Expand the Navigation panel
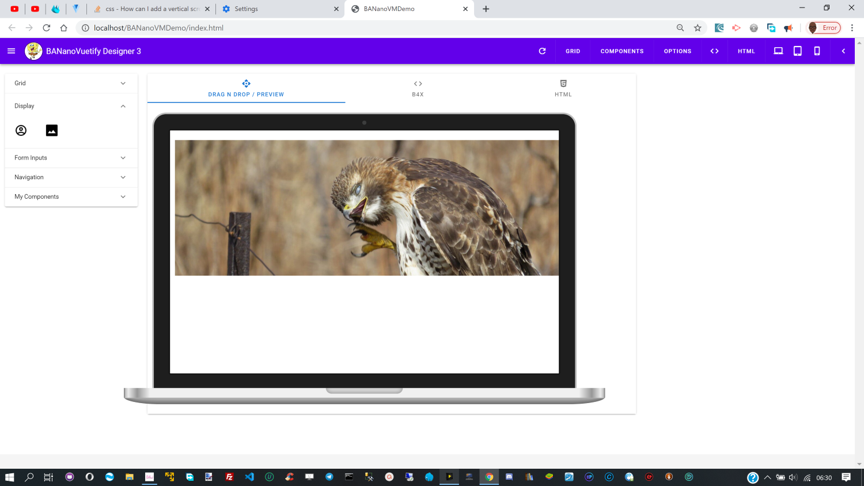This screenshot has height=486, width=864. pyautogui.click(x=71, y=177)
